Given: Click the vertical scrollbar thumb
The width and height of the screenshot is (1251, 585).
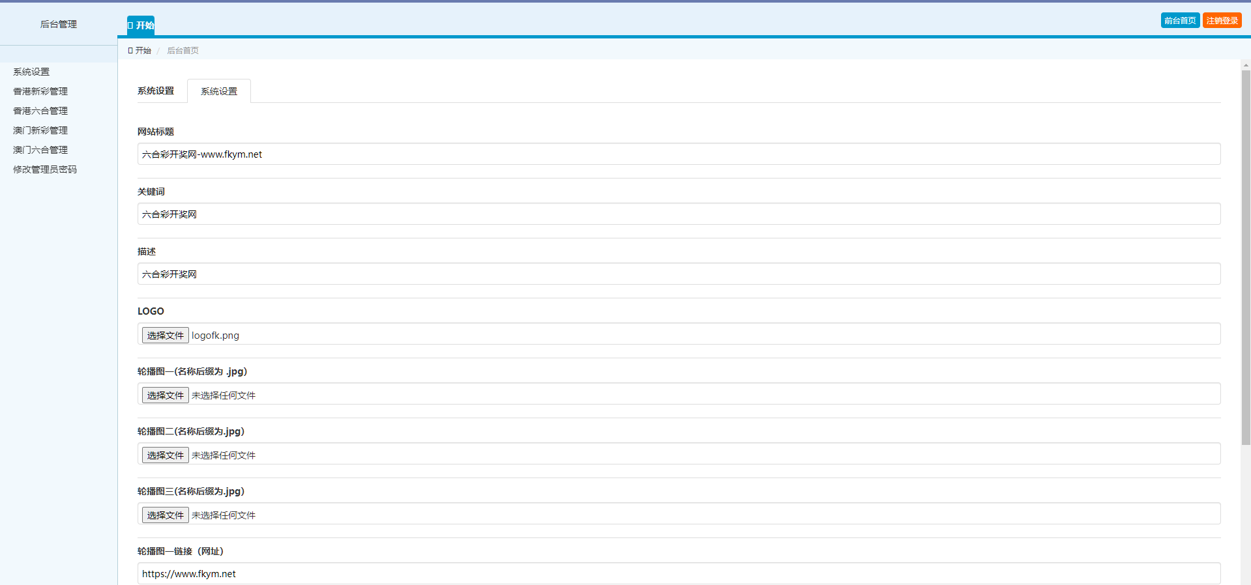Looking at the screenshot, I should click(1246, 257).
